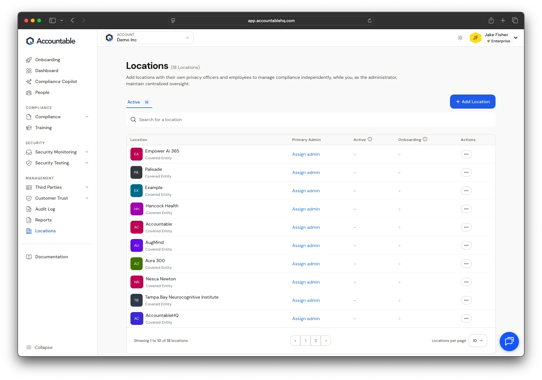This screenshot has height=380, width=542.
Task: Switch to the Active tab
Action: pyautogui.click(x=139, y=102)
